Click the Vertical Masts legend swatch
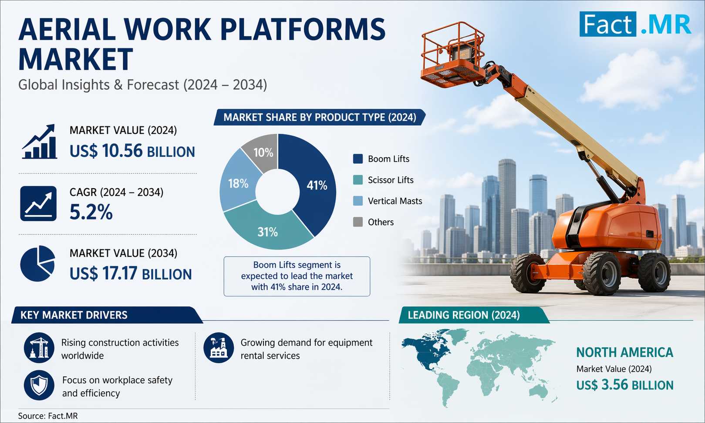Image resolution: width=705 pixels, height=423 pixels. [x=358, y=201]
